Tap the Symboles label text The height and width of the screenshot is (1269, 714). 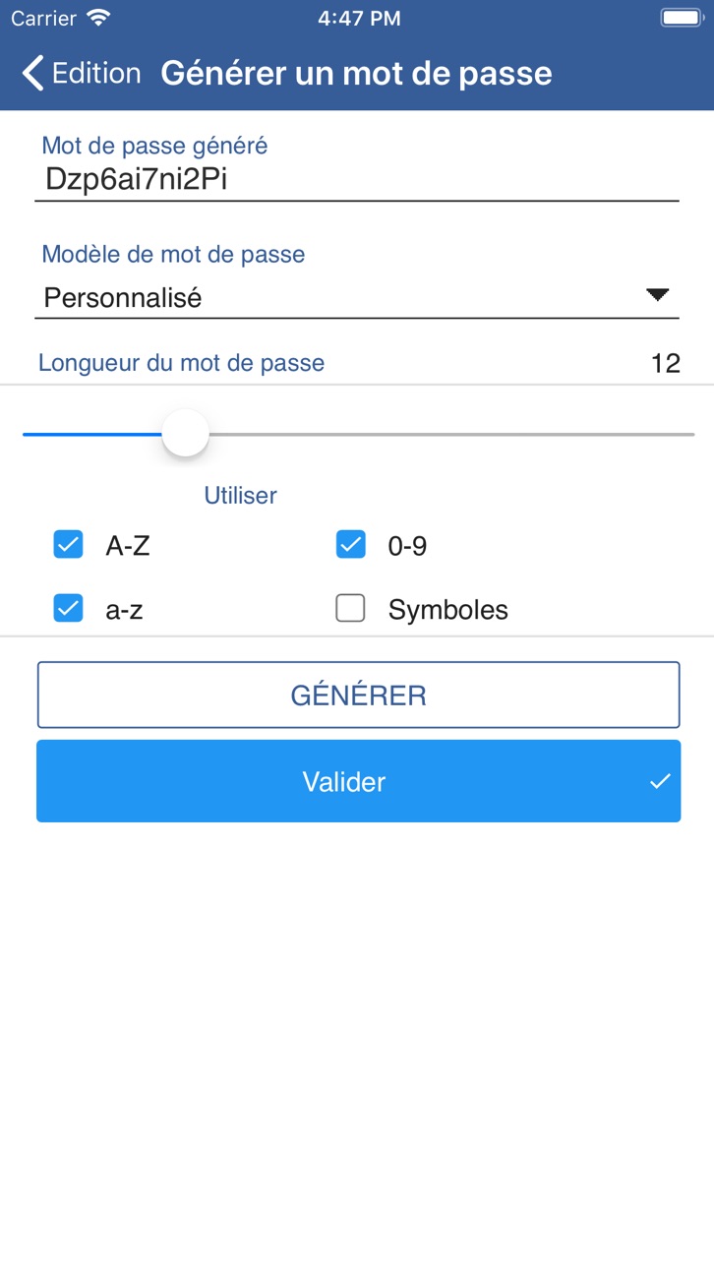(448, 610)
